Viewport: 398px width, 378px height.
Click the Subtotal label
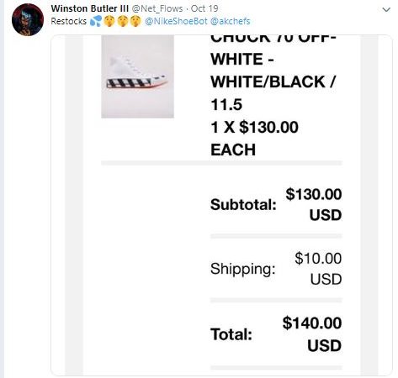pos(243,204)
